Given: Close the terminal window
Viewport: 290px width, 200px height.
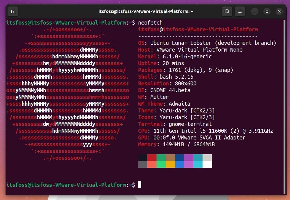Looking at the screenshot, I should (279, 11).
